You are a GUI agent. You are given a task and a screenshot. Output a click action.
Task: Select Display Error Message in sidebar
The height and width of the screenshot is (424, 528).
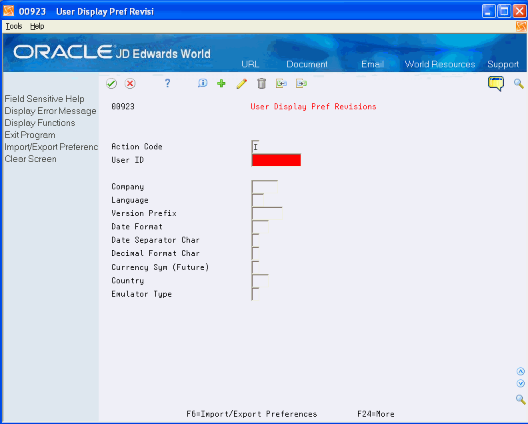point(51,111)
